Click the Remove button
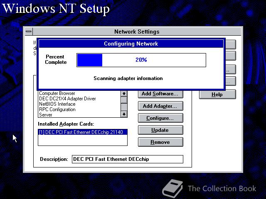The image size is (266, 199). (160, 142)
